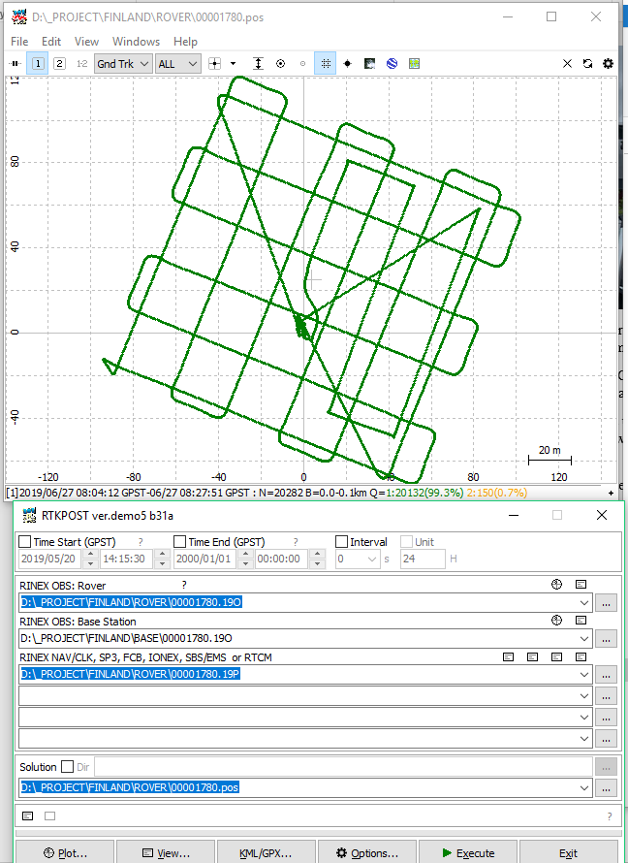This screenshot has height=863, width=628.
Task: Select solution 2 toolbar button
Action: pos(59,63)
